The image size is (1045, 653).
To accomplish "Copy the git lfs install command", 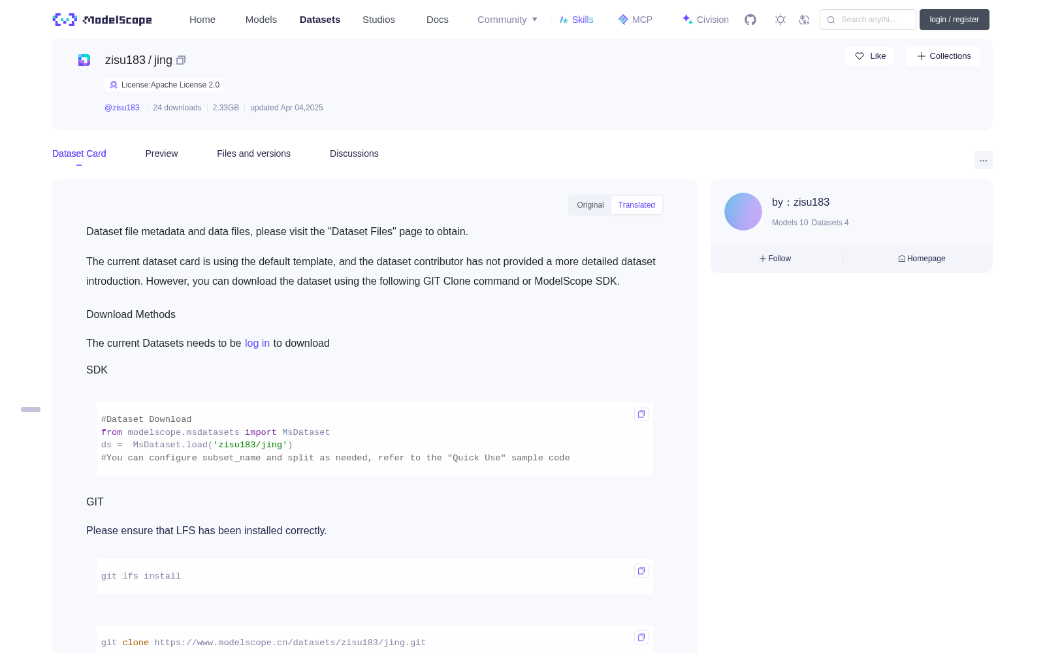I will click(641, 571).
